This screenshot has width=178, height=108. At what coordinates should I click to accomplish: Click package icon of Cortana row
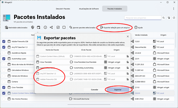tap(9, 82)
